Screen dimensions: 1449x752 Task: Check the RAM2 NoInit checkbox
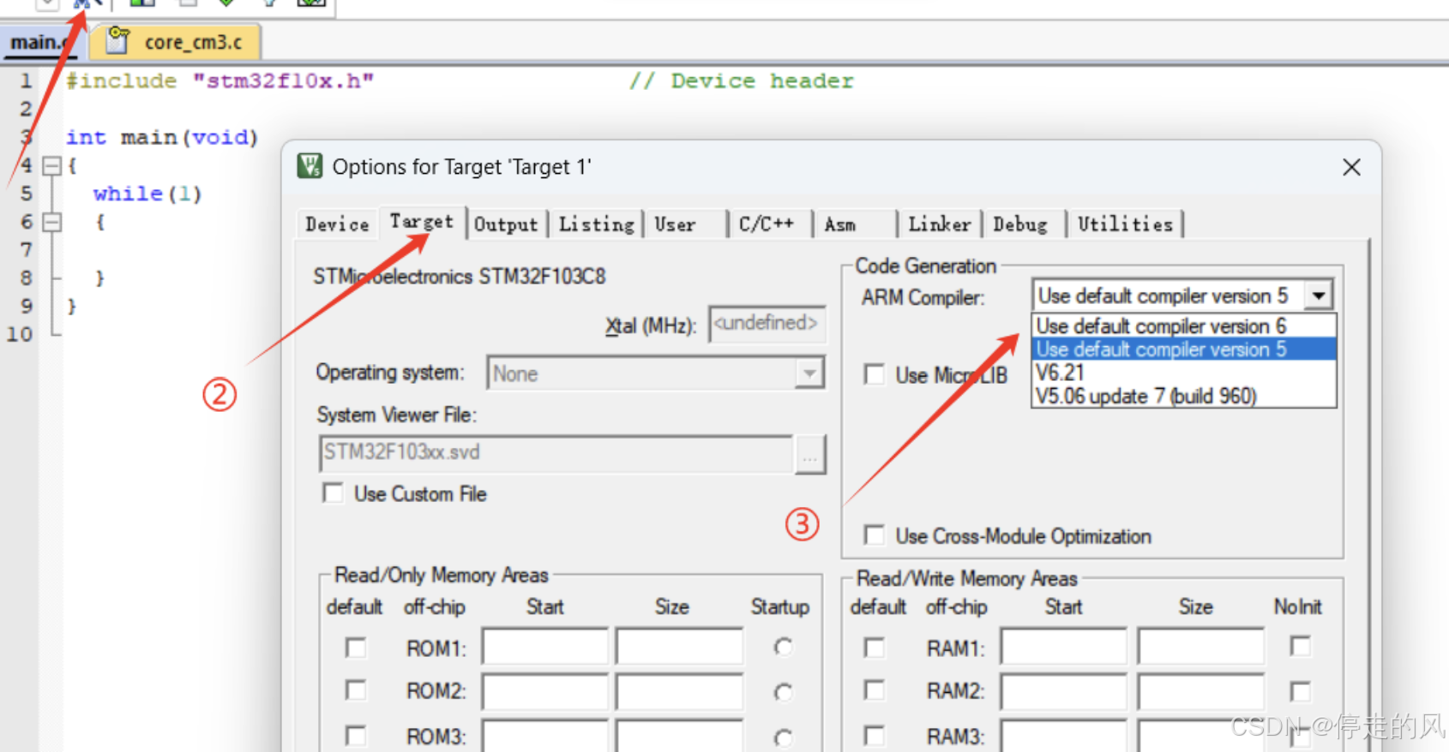point(1301,690)
